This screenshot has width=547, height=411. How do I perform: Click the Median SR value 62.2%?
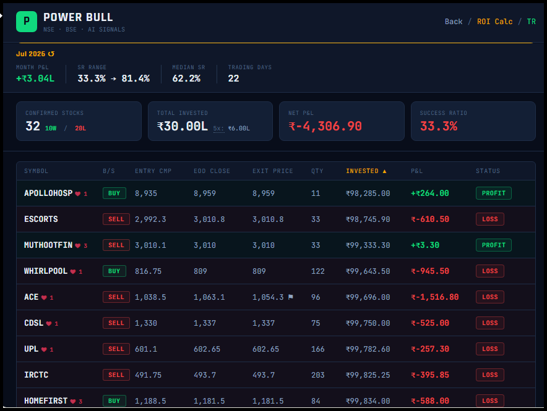(186, 78)
